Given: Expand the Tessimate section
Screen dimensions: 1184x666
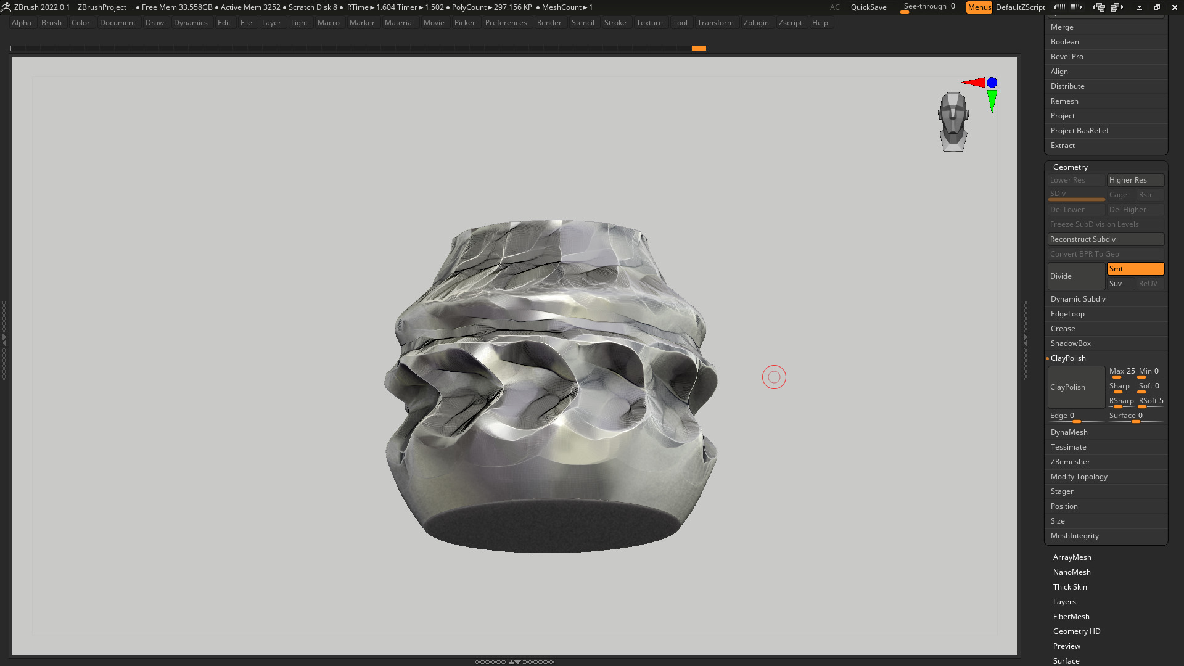Looking at the screenshot, I should [1068, 447].
